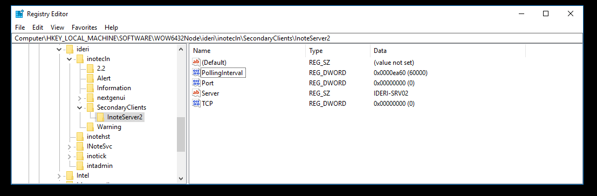Viewport: 597px width, 196px height.
Task: Select the intadmin key label
Action: tap(99, 166)
